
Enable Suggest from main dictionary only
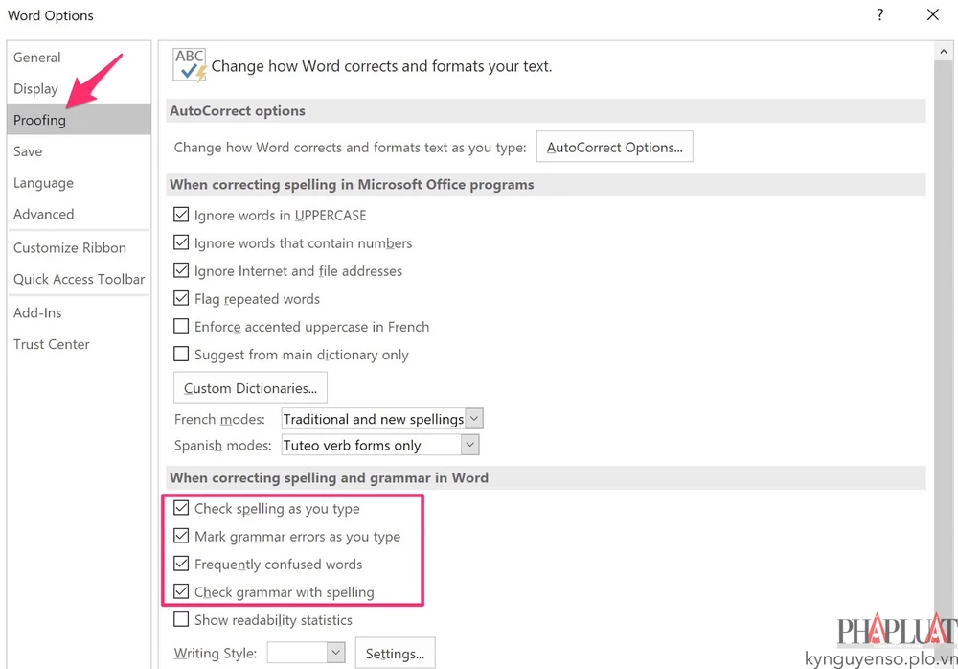point(181,355)
